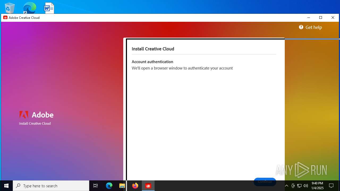Close the Adobe Creative Cloud window
Image resolution: width=340 pixels, height=191 pixels.
[333, 18]
